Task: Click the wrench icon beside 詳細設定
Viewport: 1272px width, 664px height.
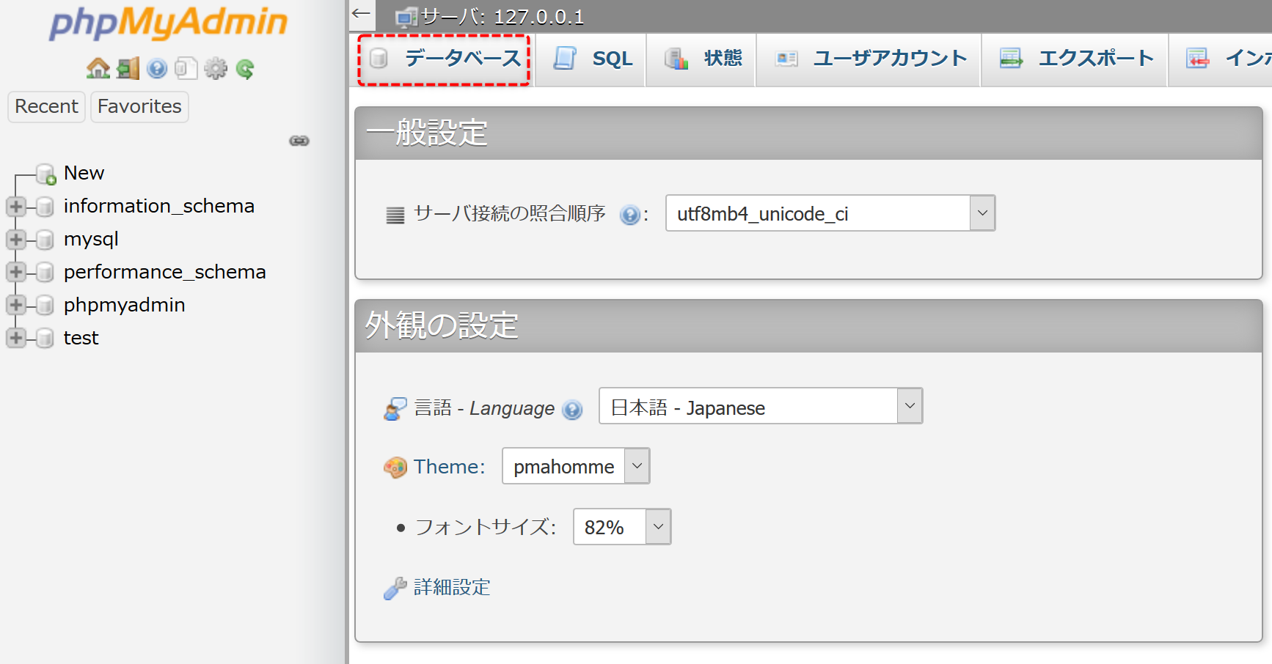Action: point(395,588)
